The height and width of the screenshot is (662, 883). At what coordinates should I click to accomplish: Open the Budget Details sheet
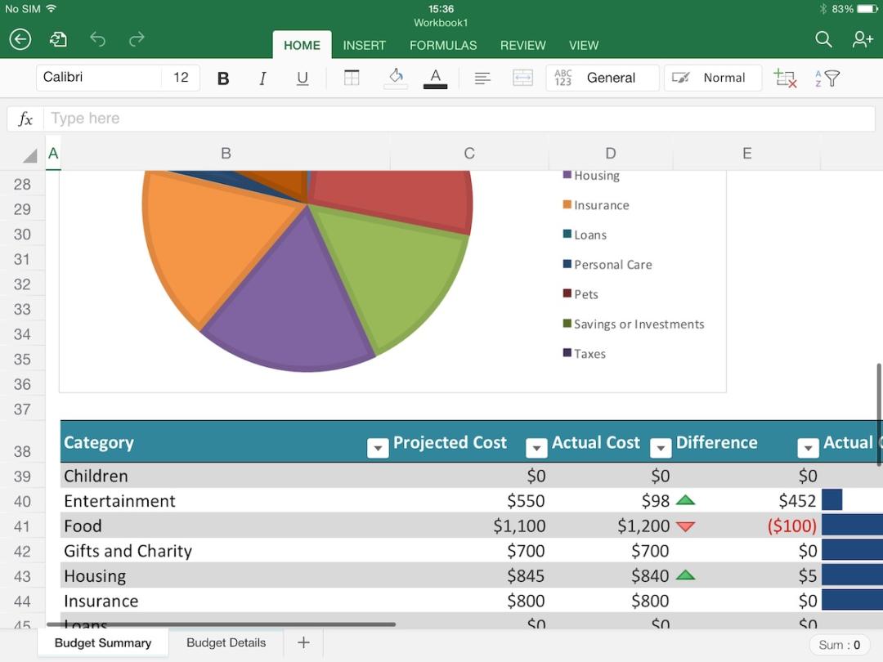coord(226,643)
